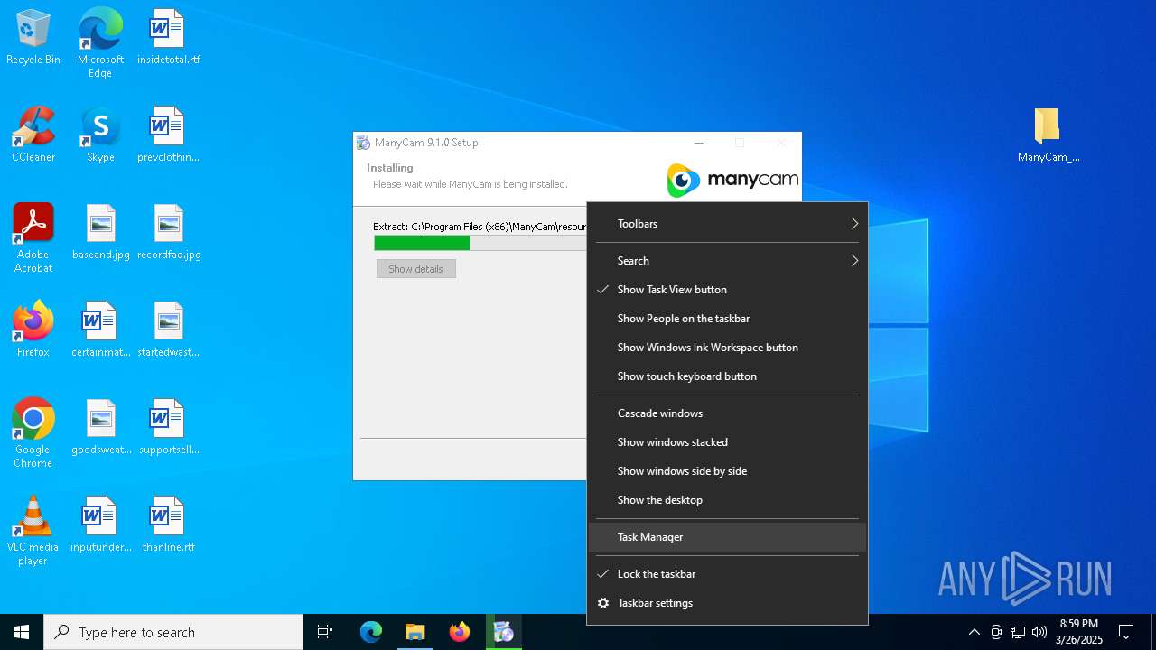Viewport: 1156px width, 650px height.
Task: Select the Skype desktop shortcut
Action: [100, 135]
